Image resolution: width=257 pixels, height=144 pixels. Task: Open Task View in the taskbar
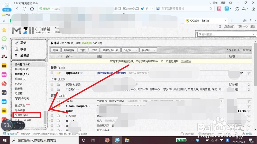(93, 140)
